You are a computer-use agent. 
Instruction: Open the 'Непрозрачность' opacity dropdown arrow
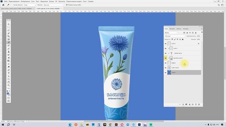[x=201, y=36]
